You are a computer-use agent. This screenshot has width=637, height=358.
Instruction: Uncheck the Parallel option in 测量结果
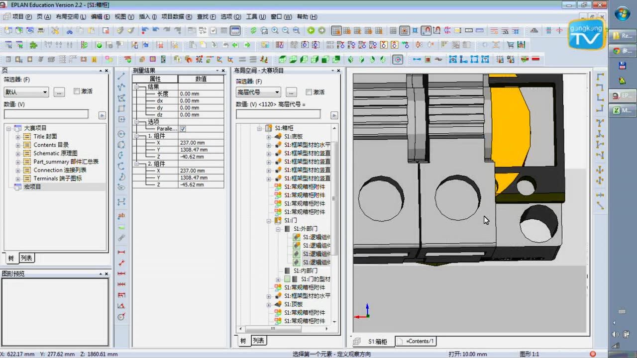(184, 128)
